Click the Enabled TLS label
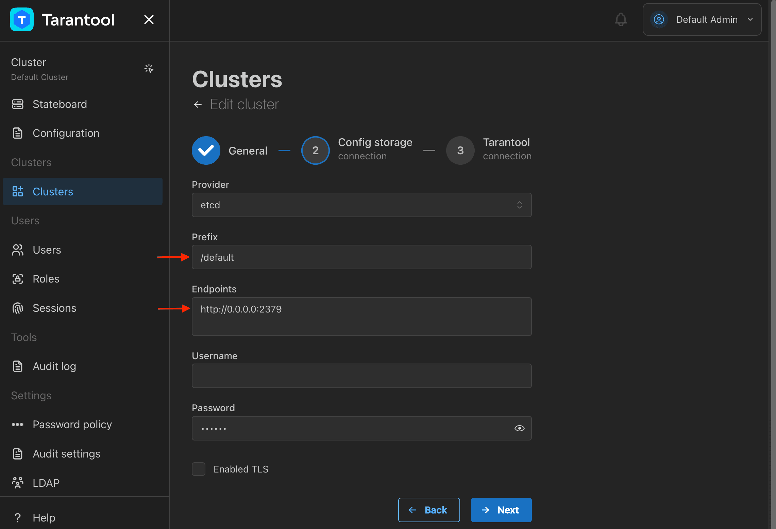776x529 pixels. click(241, 469)
